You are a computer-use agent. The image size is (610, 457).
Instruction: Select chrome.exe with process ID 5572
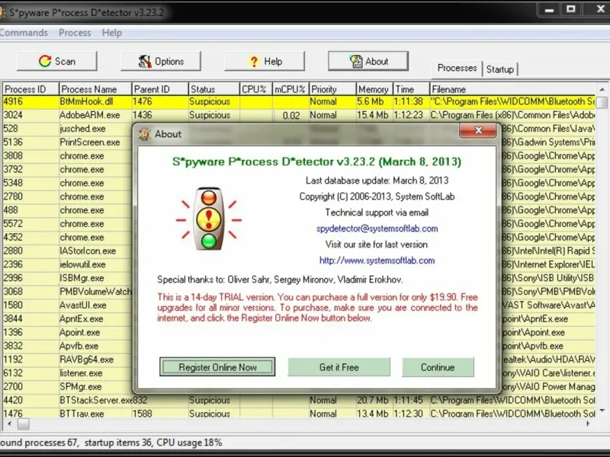click(x=67, y=224)
